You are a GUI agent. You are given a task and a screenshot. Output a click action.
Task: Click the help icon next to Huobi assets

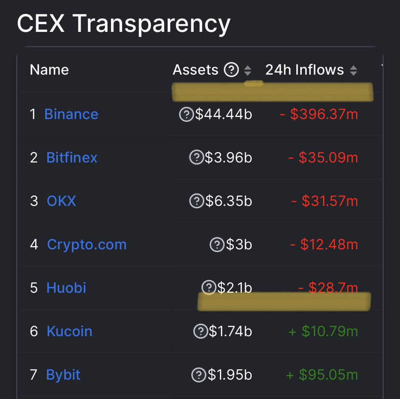(208, 287)
